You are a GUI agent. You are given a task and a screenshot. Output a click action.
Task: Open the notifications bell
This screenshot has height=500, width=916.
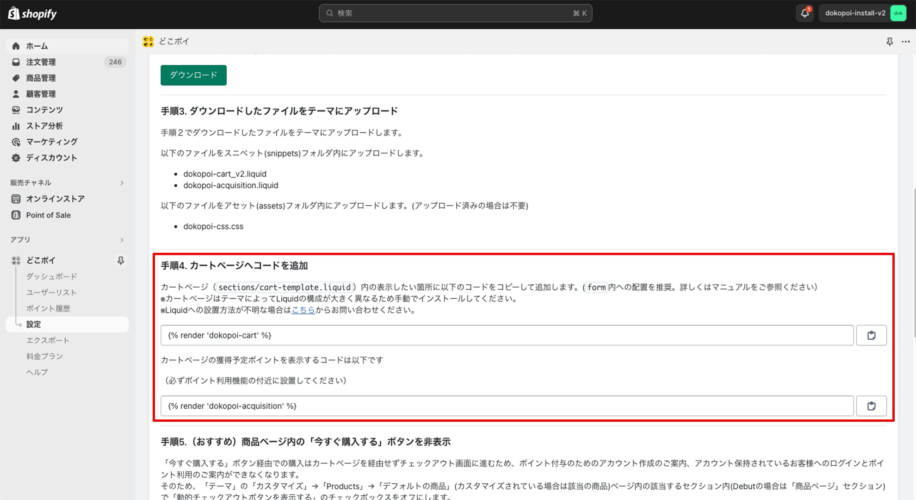pyautogui.click(x=805, y=13)
